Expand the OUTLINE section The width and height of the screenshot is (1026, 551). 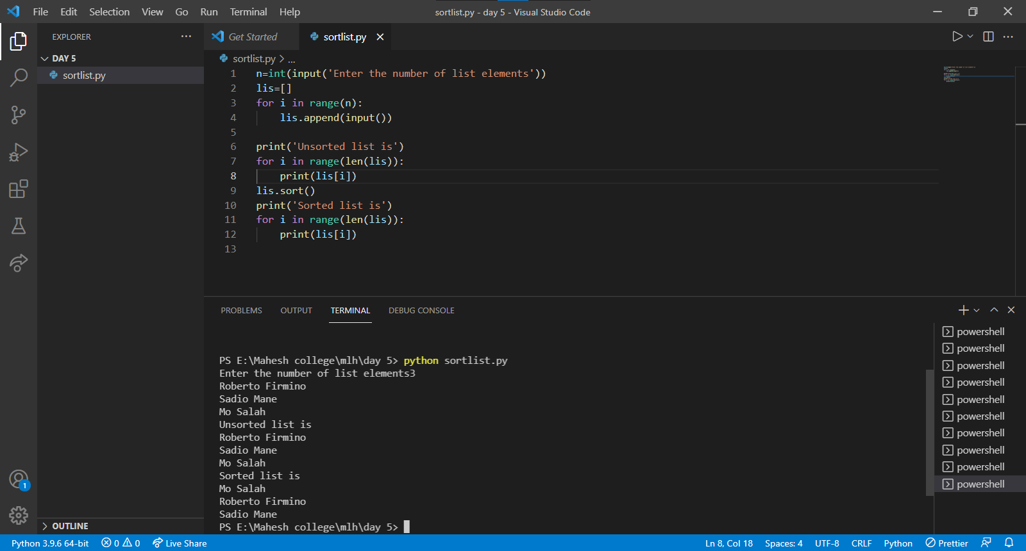click(x=45, y=526)
